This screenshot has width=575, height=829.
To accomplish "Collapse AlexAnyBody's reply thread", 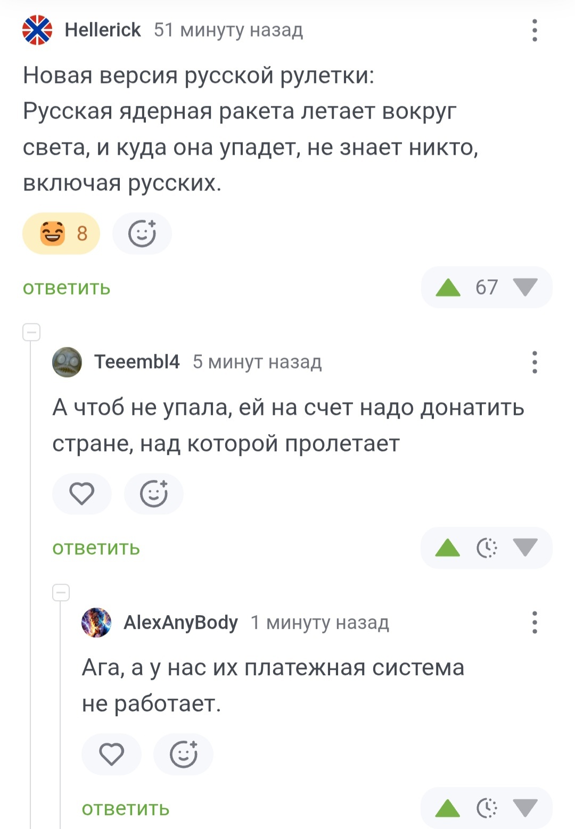I will point(61,592).
